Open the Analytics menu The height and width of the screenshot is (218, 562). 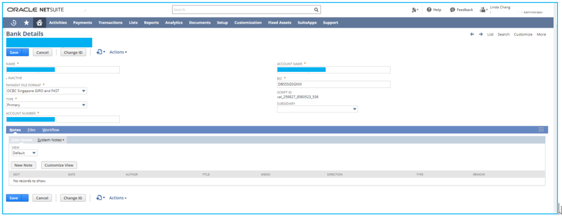(x=174, y=22)
